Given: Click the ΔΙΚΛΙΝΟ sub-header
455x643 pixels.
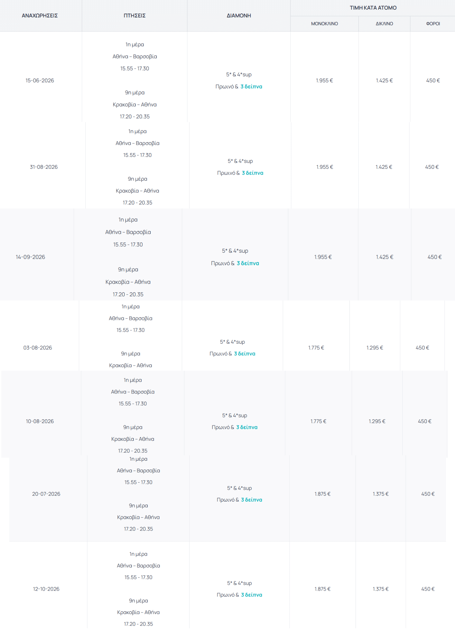Looking at the screenshot, I should (384, 24).
